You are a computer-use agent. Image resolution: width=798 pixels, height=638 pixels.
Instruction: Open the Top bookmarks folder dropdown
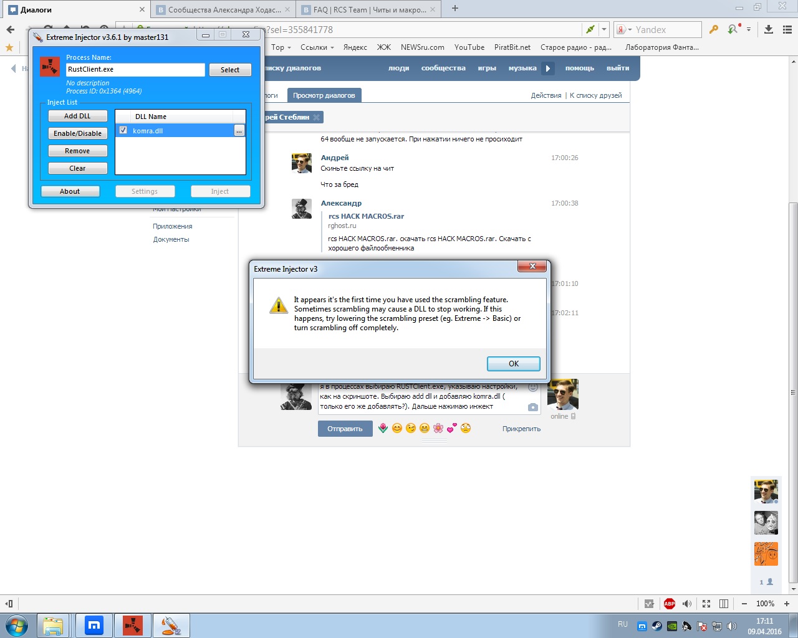pyautogui.click(x=281, y=47)
